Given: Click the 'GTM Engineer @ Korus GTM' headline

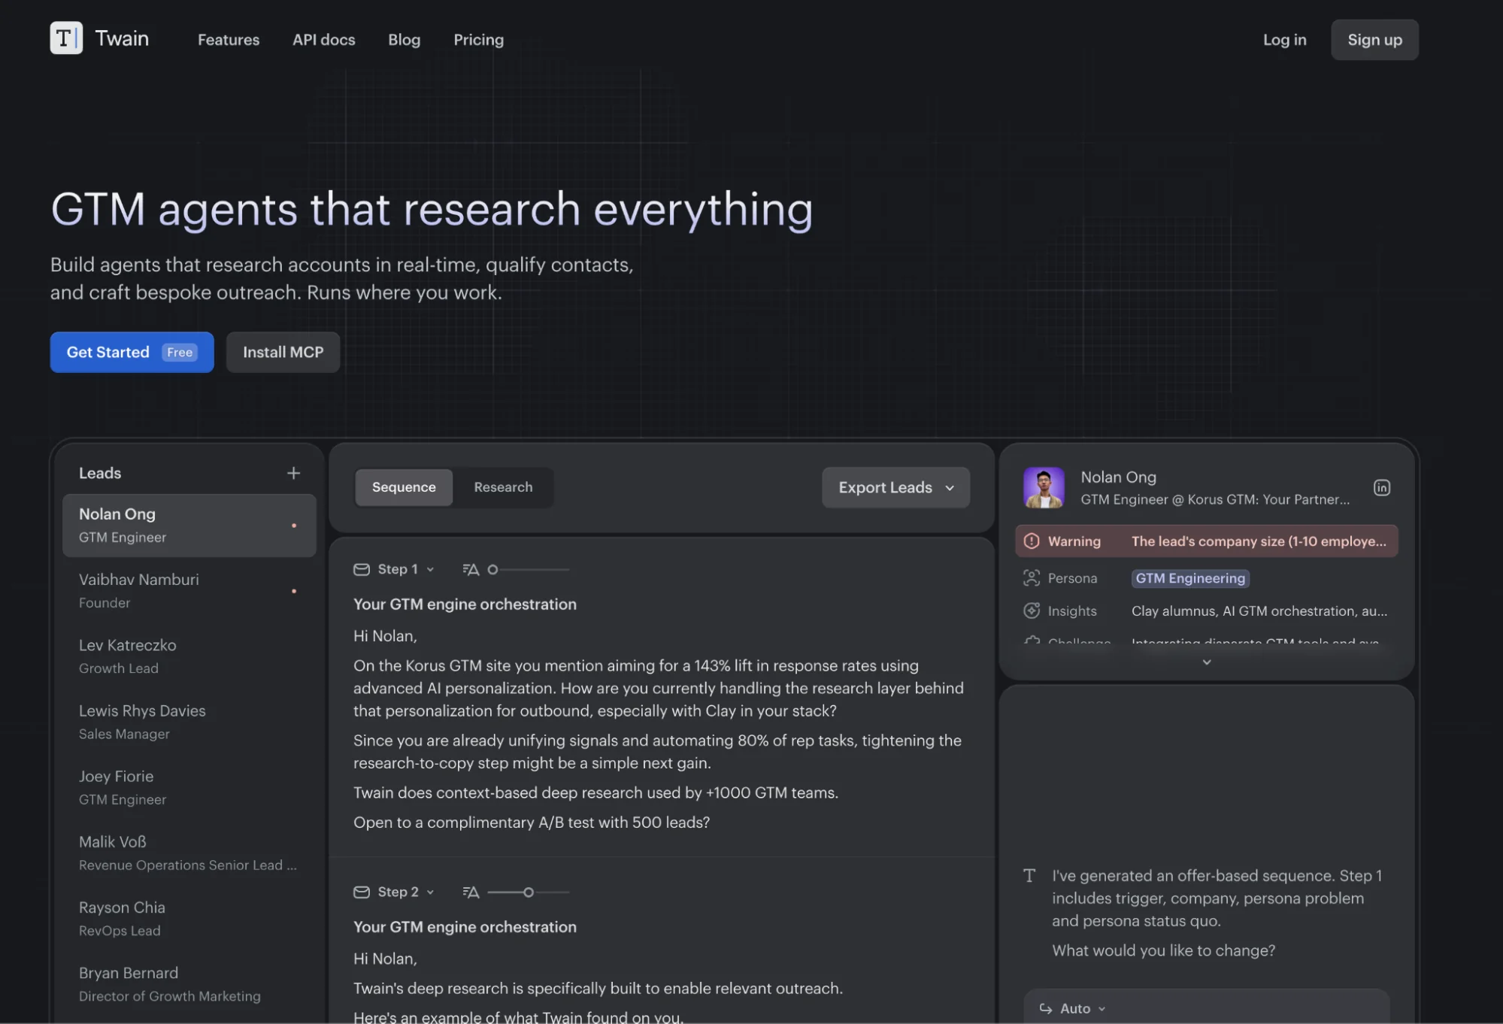Looking at the screenshot, I should 1215,499.
